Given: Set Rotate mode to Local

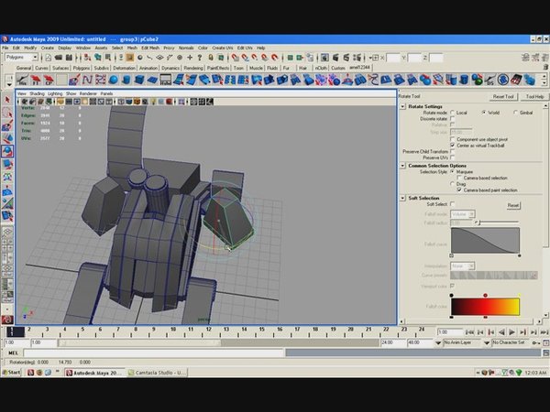Looking at the screenshot, I should [x=451, y=112].
